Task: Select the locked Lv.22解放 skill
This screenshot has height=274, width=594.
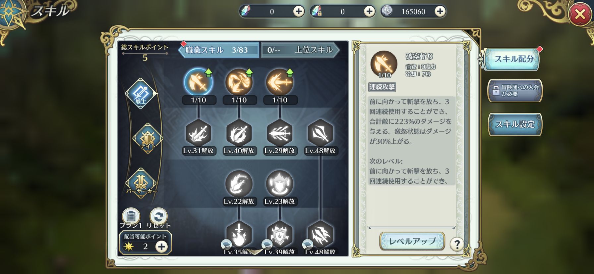Action: click(239, 184)
